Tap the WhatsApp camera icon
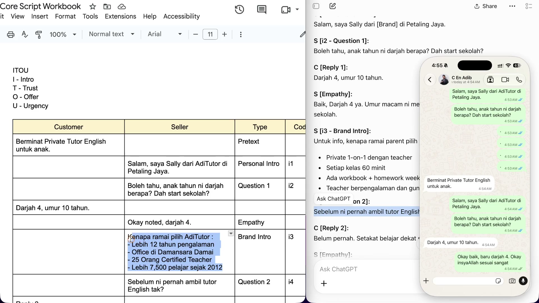Viewport: 539px width, 303px height. tap(512, 281)
